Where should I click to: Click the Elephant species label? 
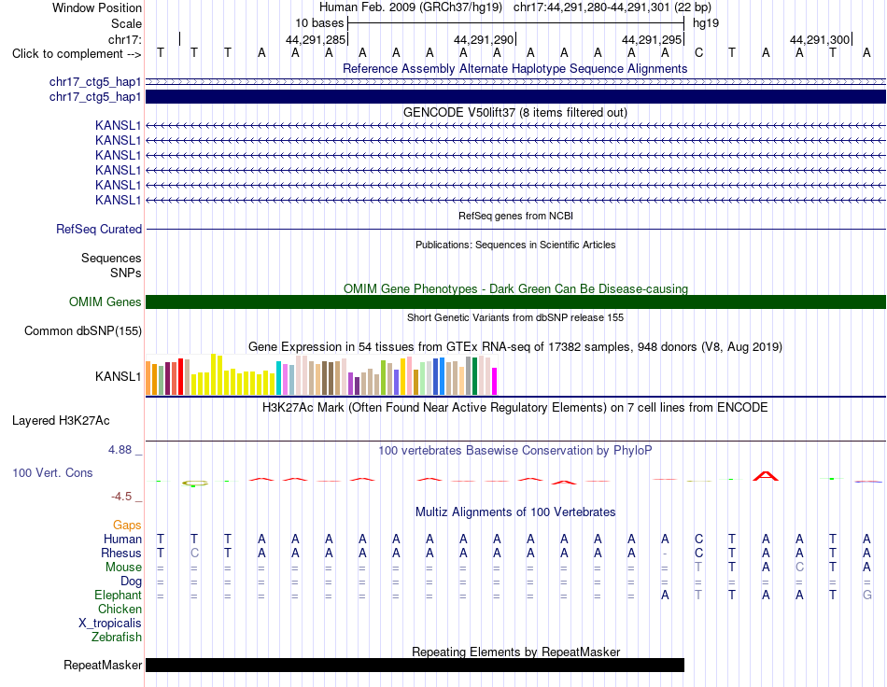[x=118, y=596]
